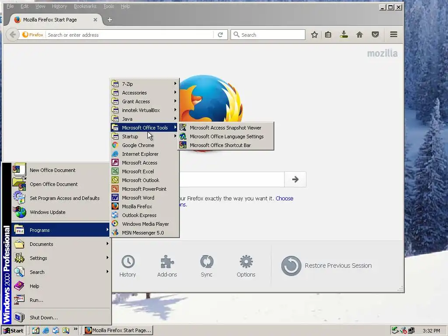Open the Pocket icon in the toolbar

[x=375, y=35]
